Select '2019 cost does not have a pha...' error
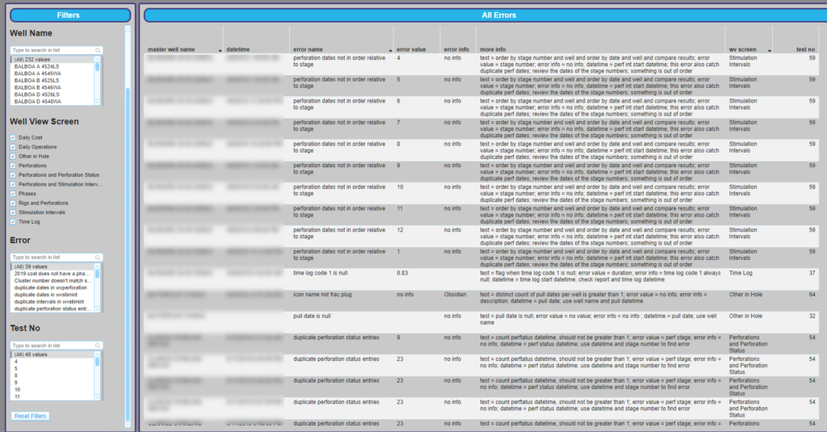The height and width of the screenshot is (432, 827). [x=52, y=274]
